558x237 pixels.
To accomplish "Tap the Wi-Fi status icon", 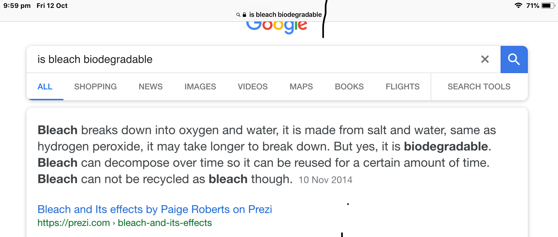I will tap(518, 5).
